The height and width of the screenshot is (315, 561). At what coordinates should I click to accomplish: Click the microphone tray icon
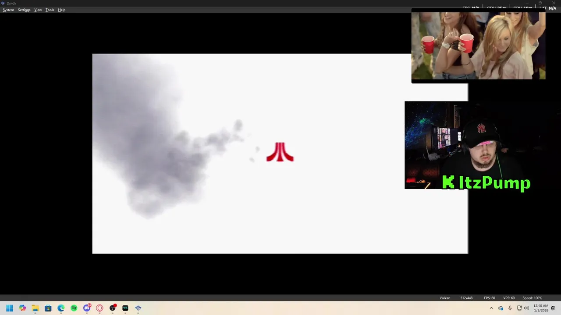click(510, 308)
